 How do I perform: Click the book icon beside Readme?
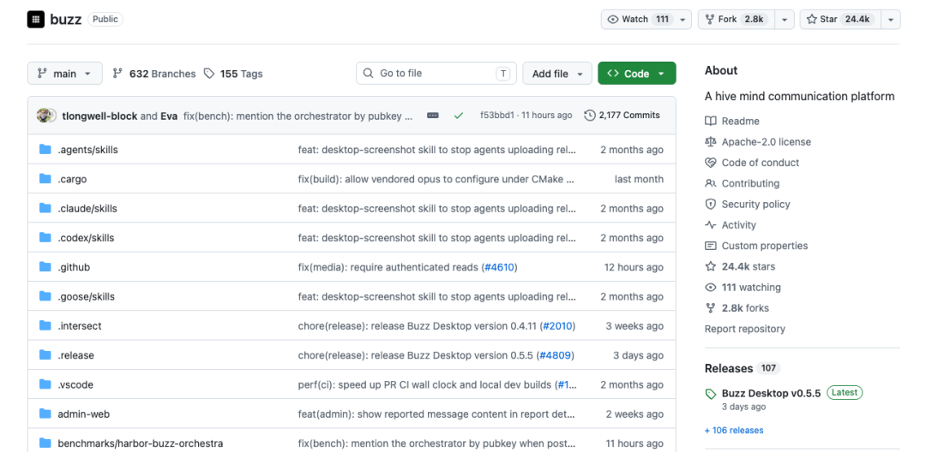tap(711, 121)
